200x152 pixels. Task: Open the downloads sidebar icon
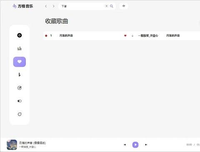tap(20, 75)
